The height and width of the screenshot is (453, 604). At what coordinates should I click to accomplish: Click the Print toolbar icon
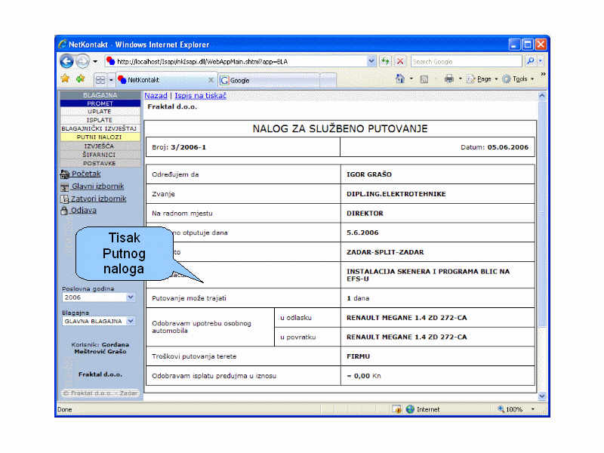[449, 79]
